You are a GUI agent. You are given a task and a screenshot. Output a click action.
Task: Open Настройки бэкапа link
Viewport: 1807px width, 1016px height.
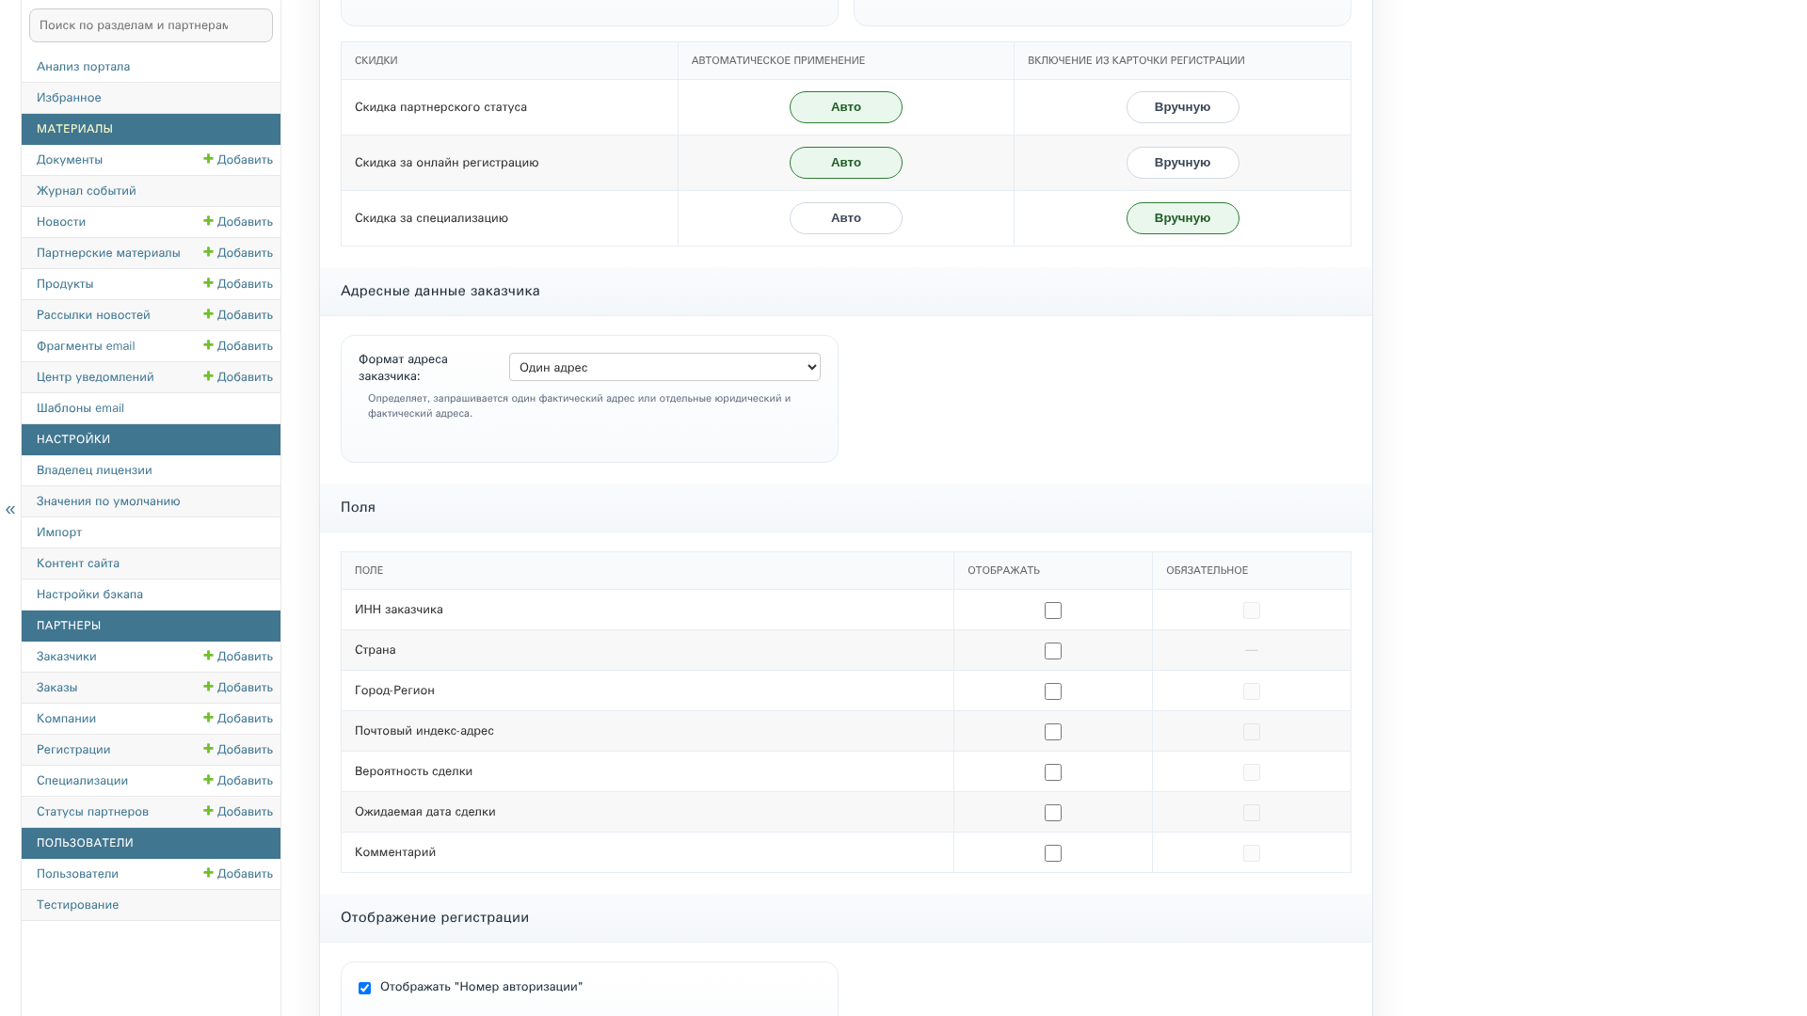click(89, 595)
